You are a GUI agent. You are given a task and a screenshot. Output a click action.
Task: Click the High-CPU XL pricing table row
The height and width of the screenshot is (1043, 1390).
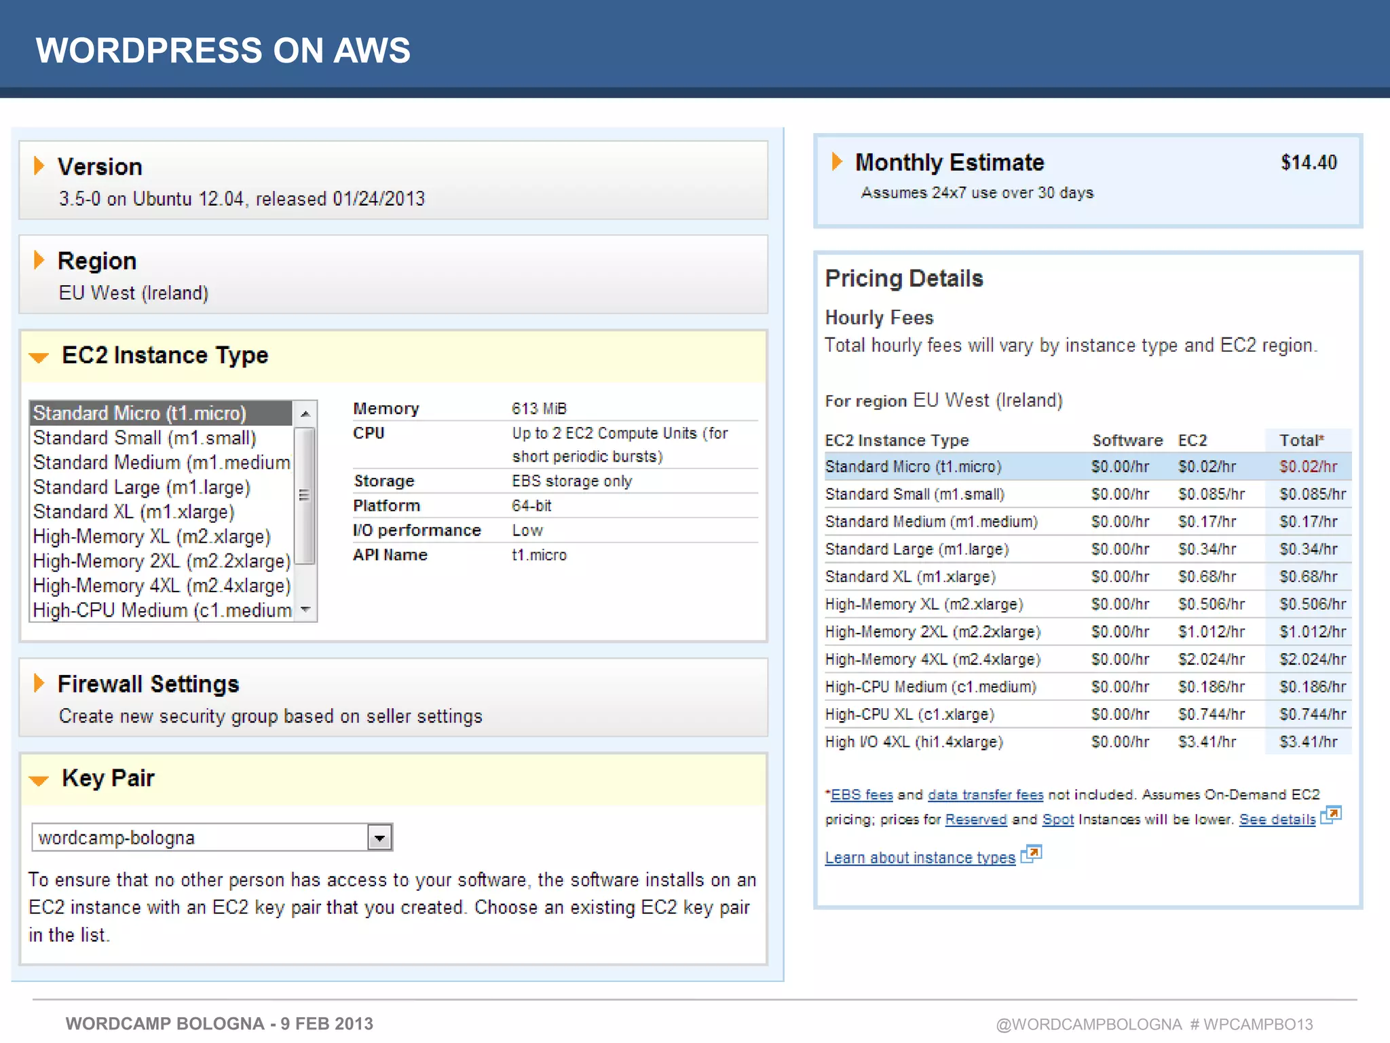point(1088,714)
